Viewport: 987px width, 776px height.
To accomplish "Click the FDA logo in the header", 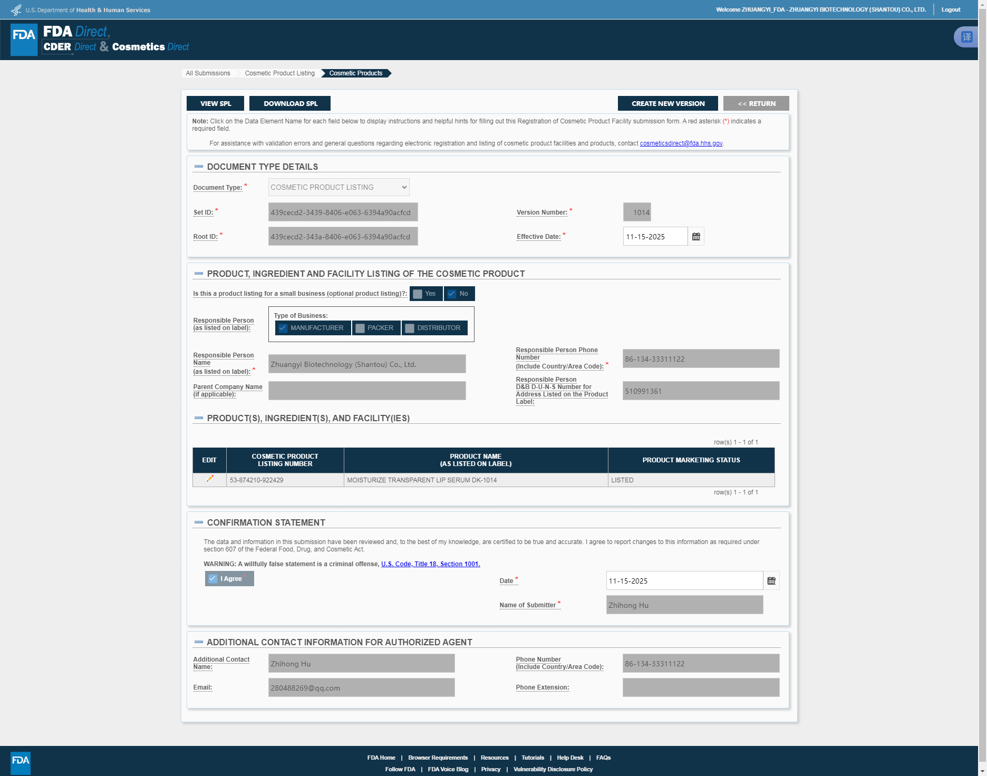I will tap(24, 40).
